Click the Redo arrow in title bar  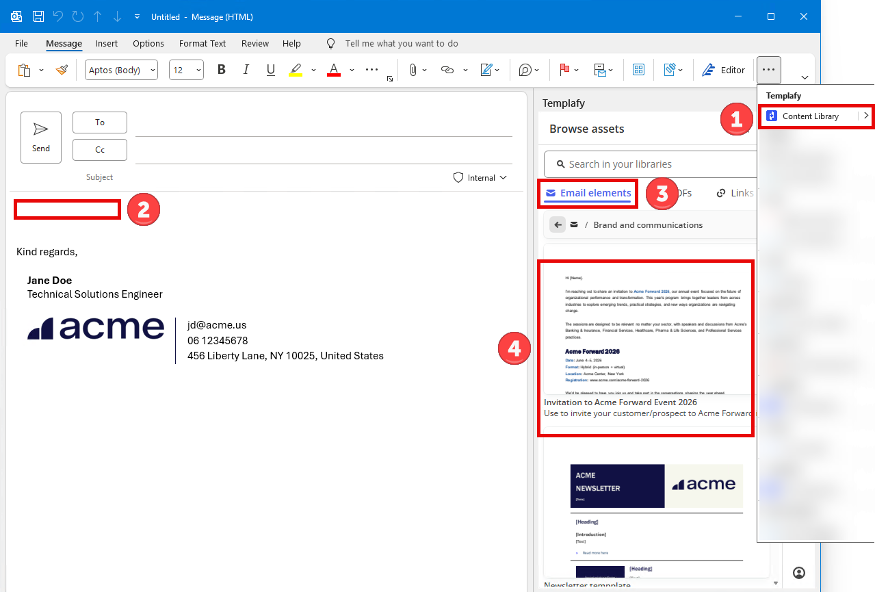[77, 16]
